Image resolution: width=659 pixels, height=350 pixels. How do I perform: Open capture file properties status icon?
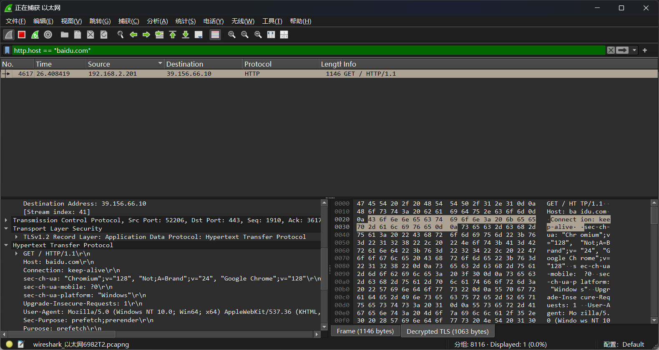(21, 344)
